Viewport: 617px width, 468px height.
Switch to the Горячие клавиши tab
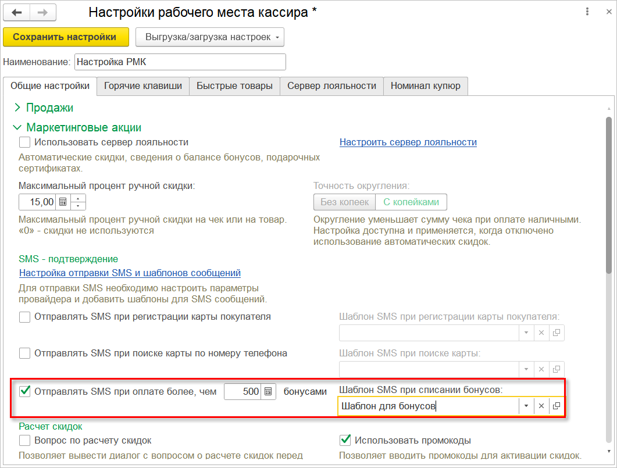[143, 86]
